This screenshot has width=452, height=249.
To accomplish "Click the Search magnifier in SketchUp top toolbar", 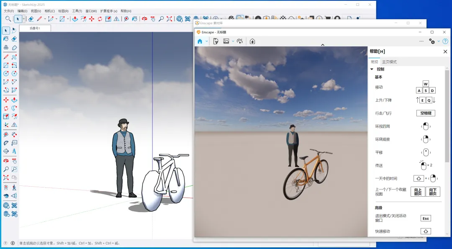I will point(8,19).
